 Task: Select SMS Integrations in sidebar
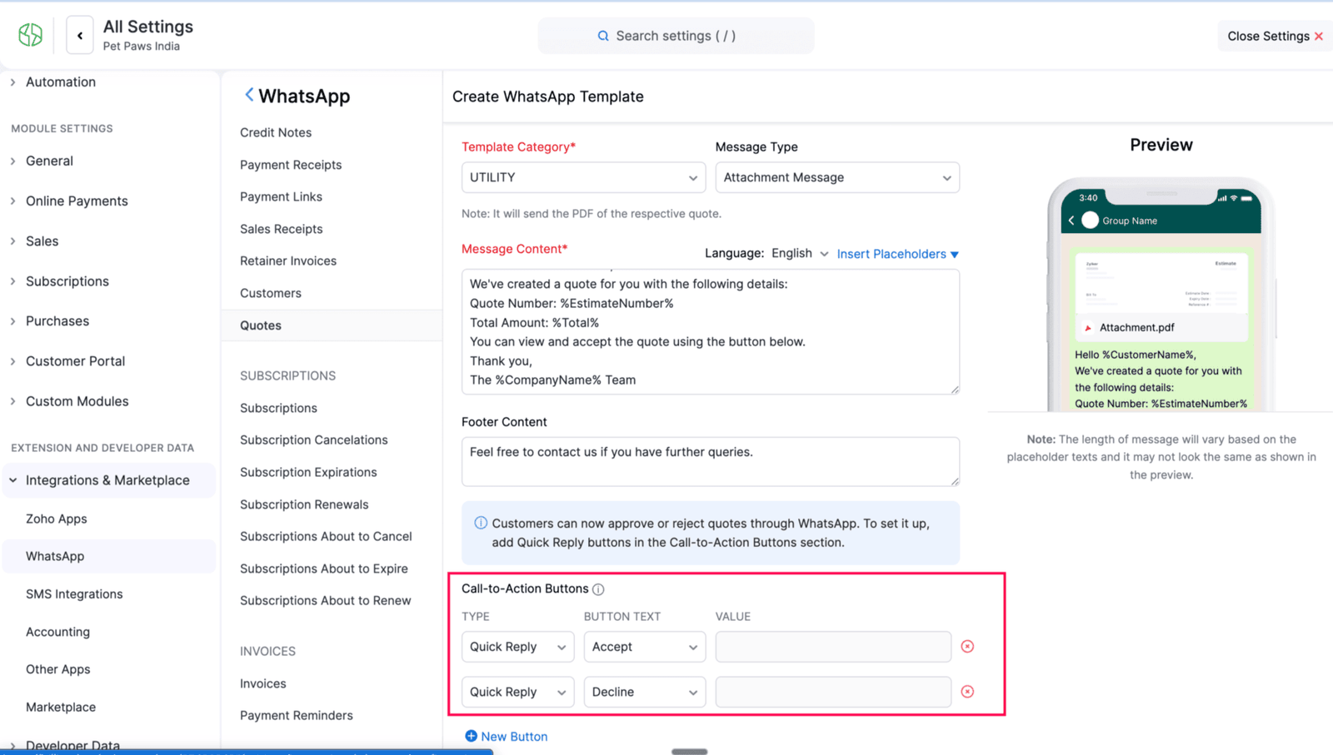tap(74, 594)
